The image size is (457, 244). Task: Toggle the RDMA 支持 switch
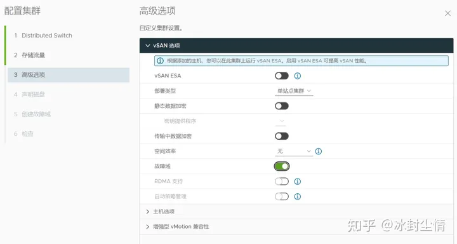pyautogui.click(x=282, y=182)
